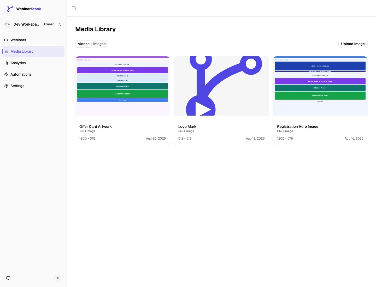
Task: Click the Owner role badge
Action: tap(49, 24)
